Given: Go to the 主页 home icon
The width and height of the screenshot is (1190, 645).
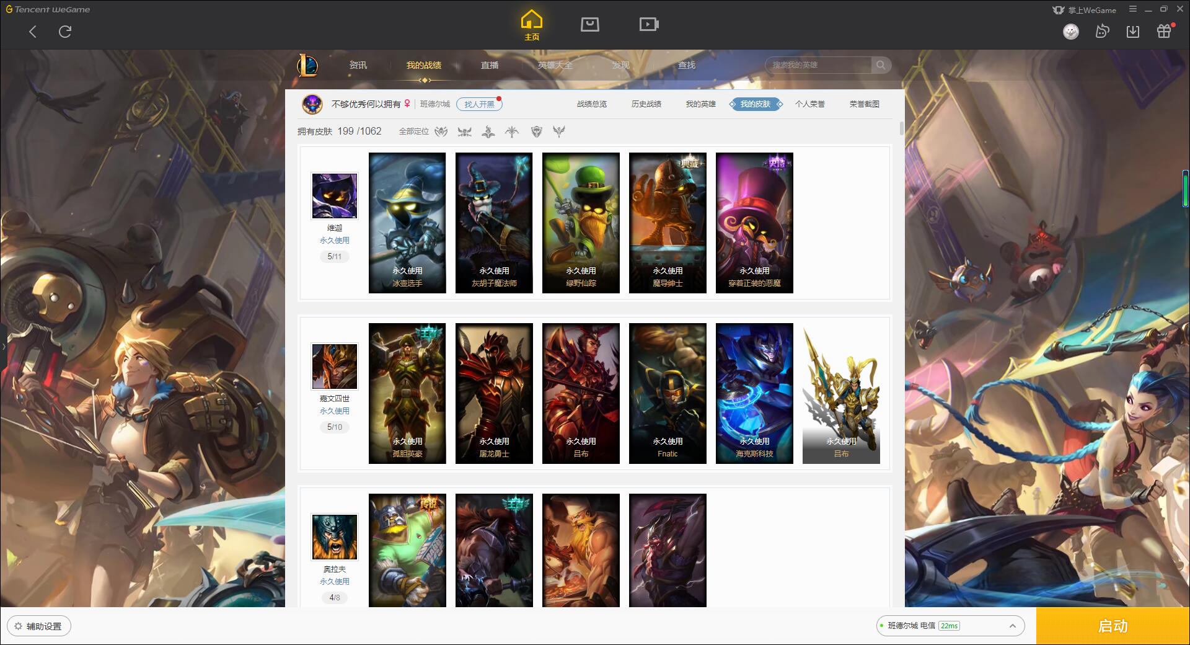Looking at the screenshot, I should (x=531, y=25).
